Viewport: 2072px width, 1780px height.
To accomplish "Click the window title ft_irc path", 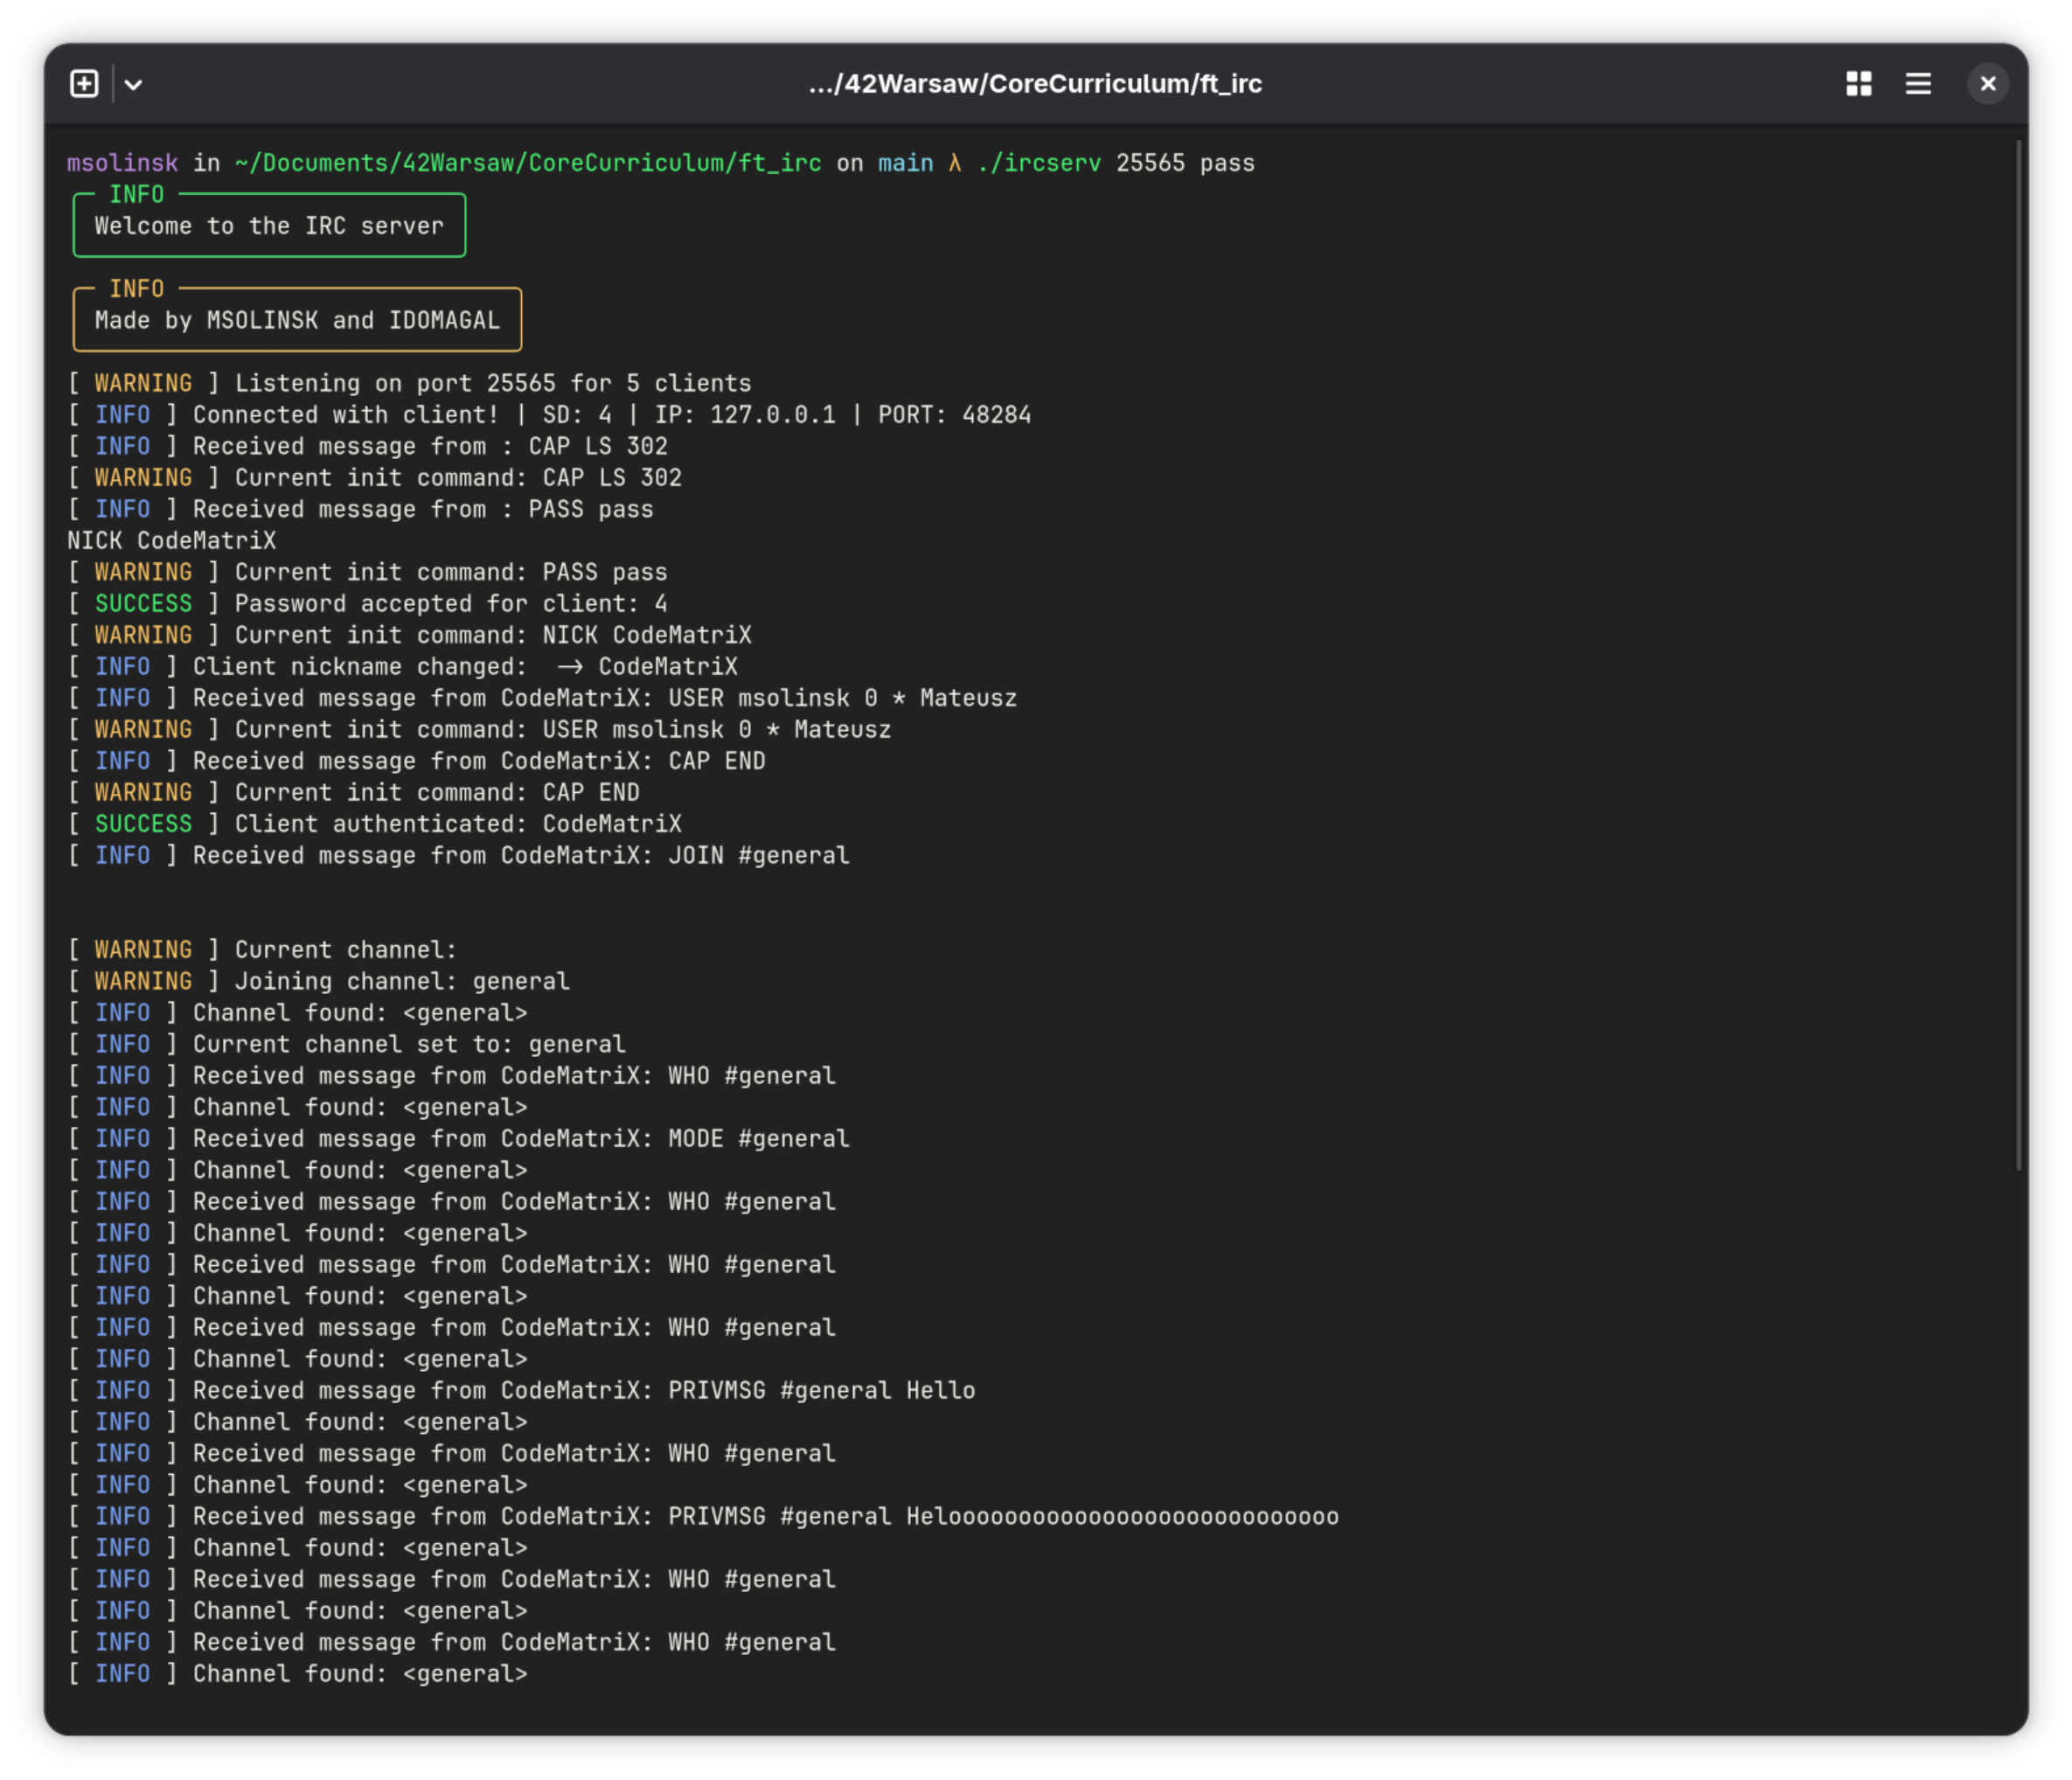I will pyautogui.click(x=1035, y=84).
